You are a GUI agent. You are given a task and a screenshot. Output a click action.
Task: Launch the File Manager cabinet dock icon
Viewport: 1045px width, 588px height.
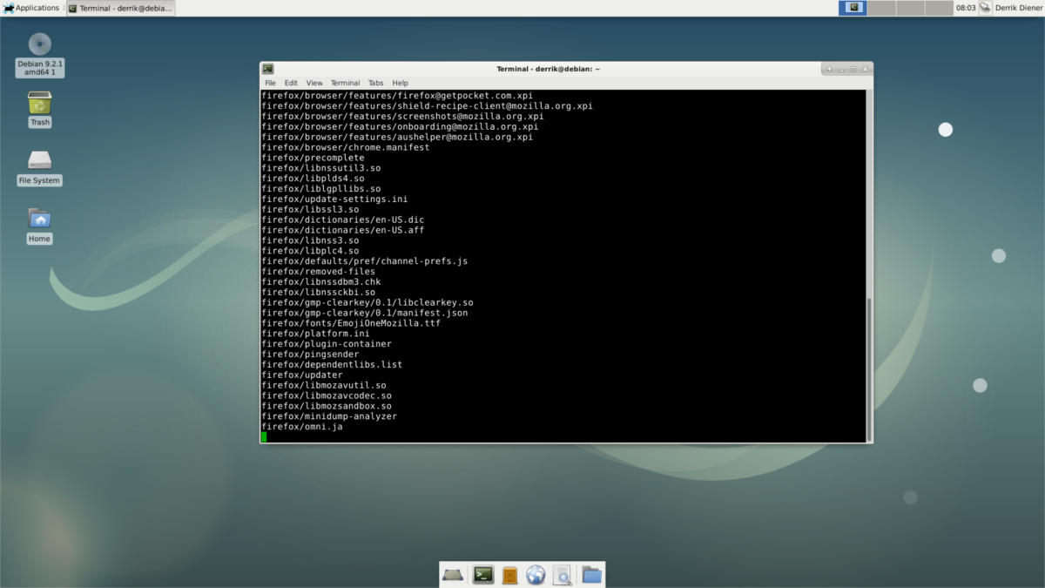coord(509,575)
